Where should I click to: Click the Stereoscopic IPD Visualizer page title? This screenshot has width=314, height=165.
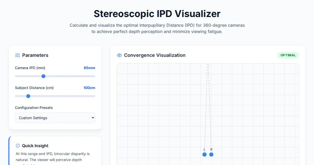pyautogui.click(x=157, y=14)
